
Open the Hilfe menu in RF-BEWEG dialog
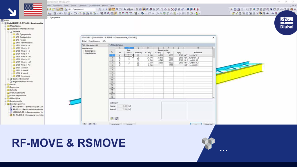(104, 41)
